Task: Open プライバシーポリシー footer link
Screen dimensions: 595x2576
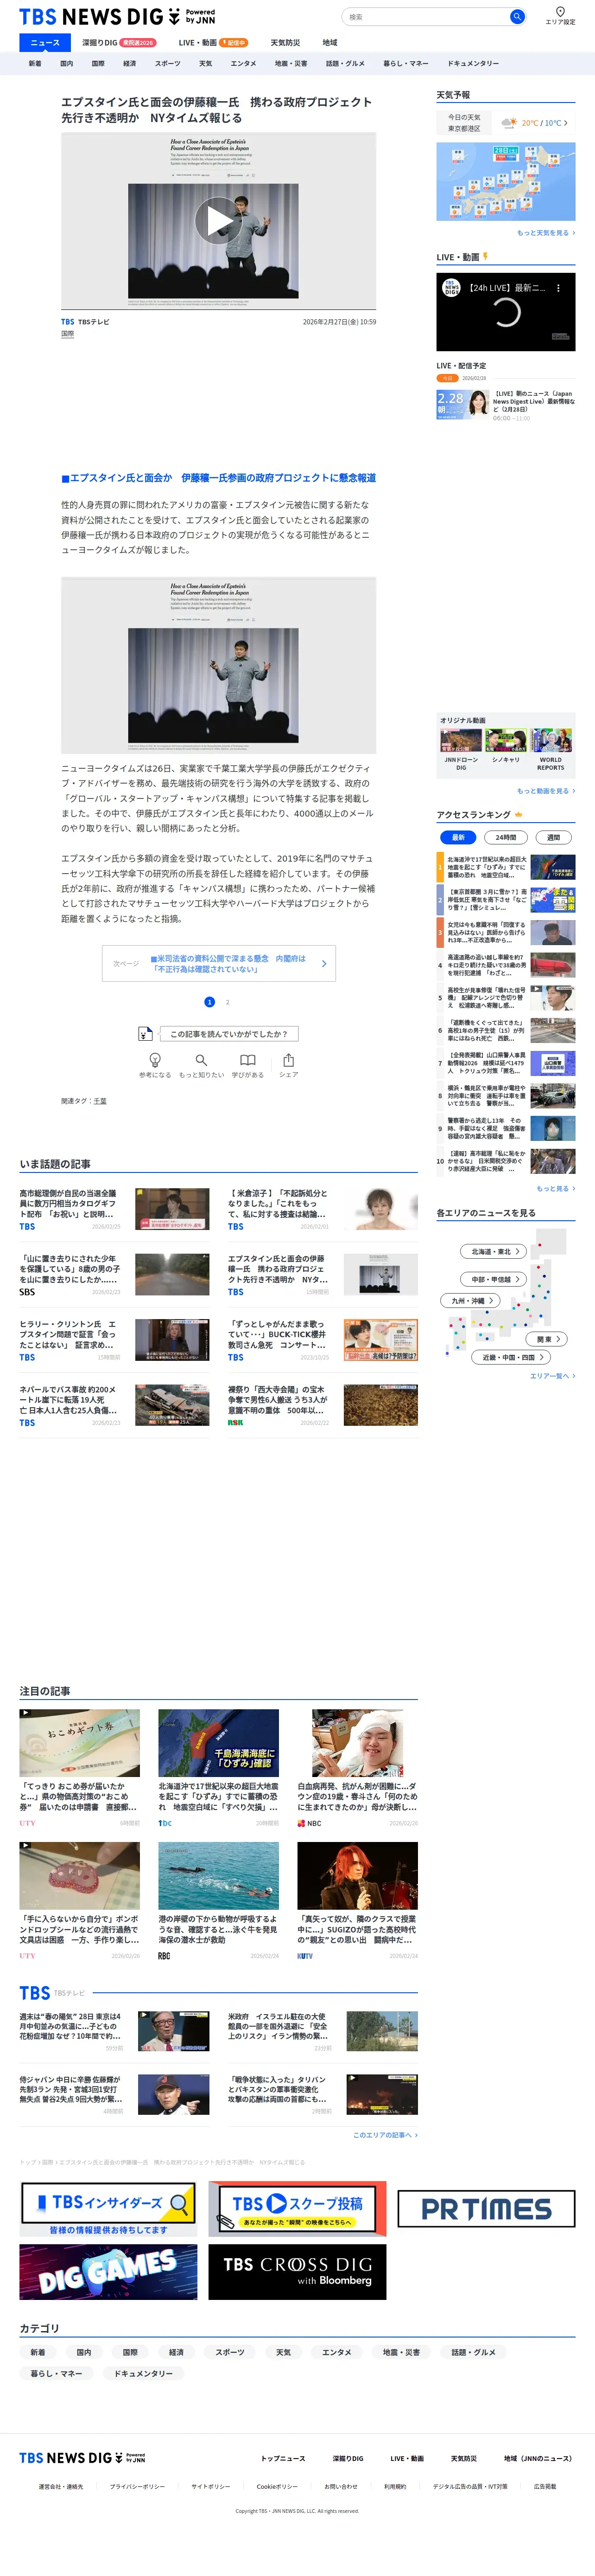Action: [138, 2486]
